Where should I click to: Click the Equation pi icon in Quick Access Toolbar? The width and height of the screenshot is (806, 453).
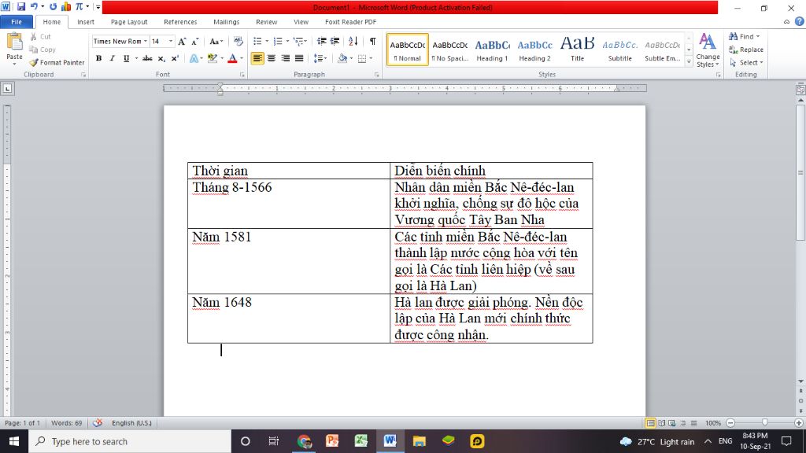[79, 6]
